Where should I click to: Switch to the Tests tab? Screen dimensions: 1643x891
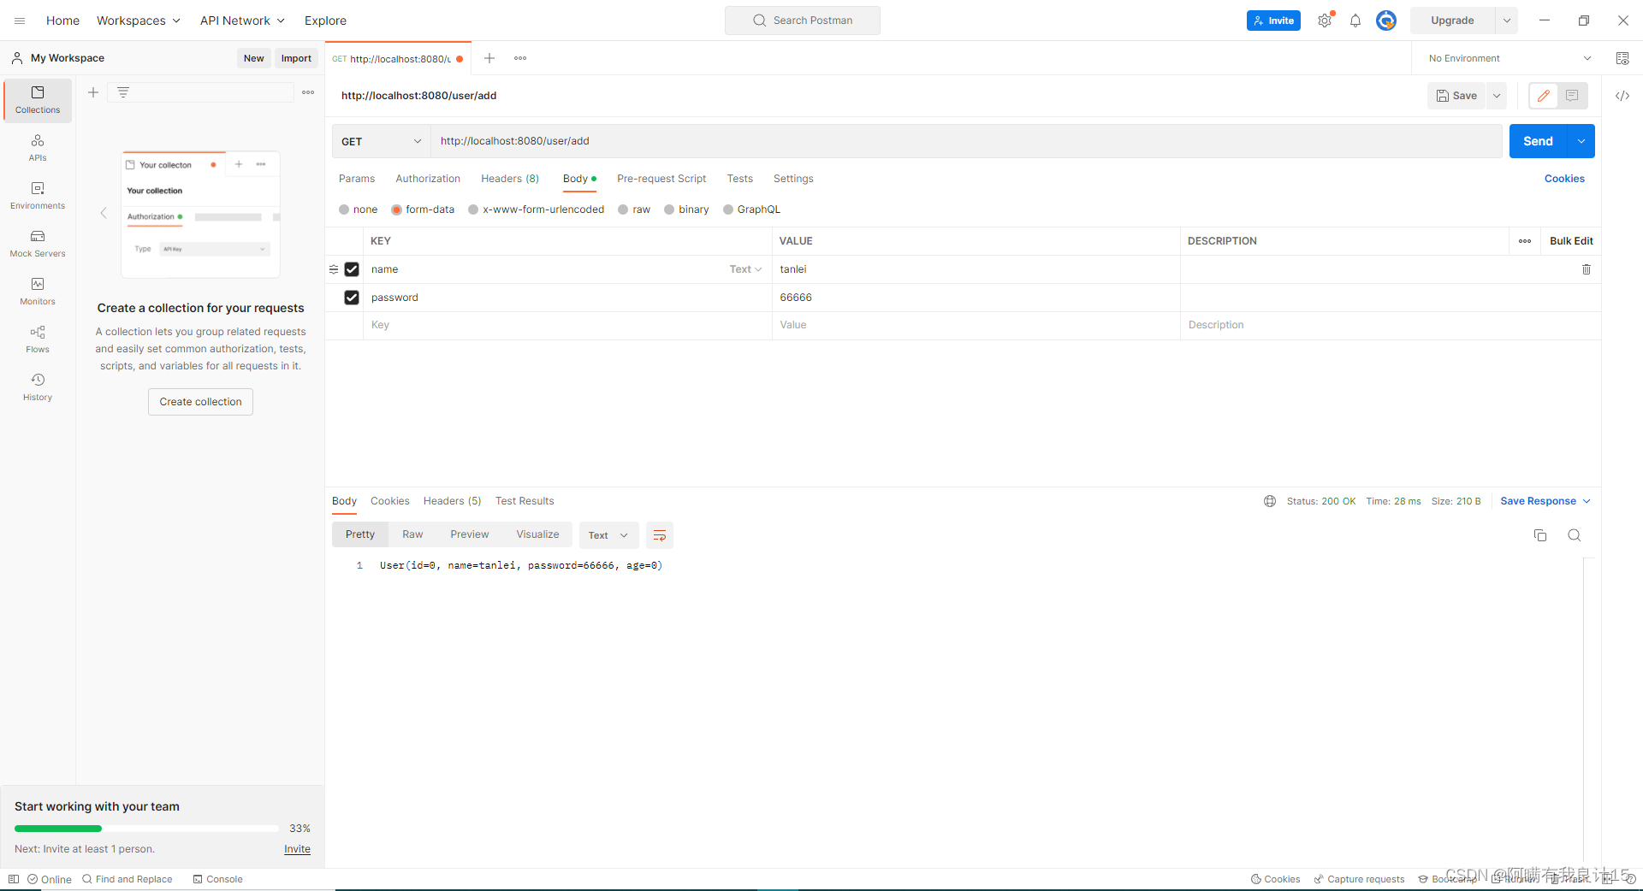[x=740, y=179]
